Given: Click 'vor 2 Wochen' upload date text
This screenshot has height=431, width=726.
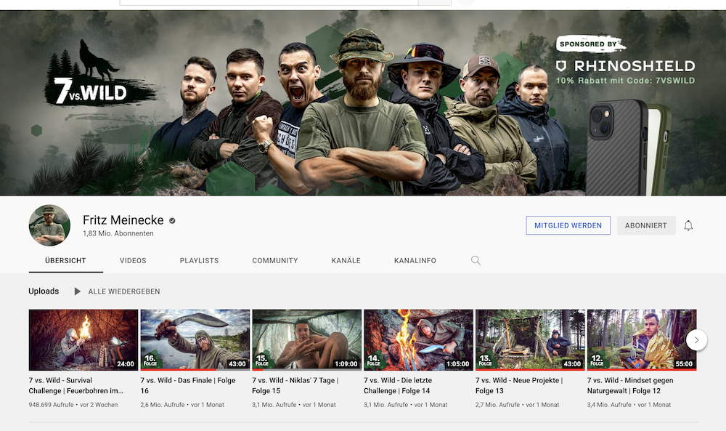Looking at the screenshot, I should (x=99, y=405).
